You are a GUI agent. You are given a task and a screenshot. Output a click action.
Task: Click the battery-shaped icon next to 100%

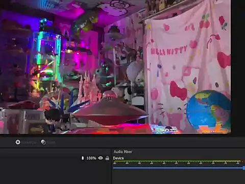click(83, 158)
